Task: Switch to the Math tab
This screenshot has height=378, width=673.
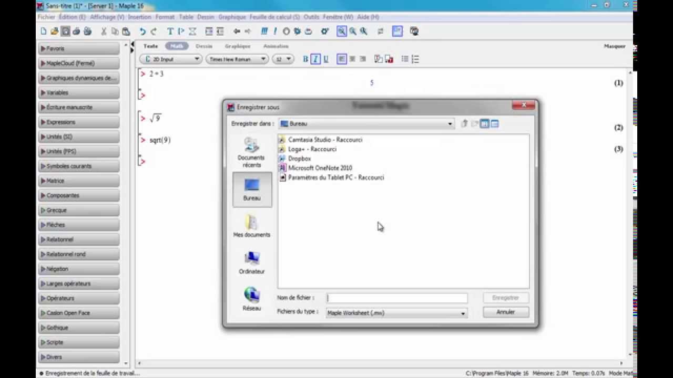Action: pos(177,46)
